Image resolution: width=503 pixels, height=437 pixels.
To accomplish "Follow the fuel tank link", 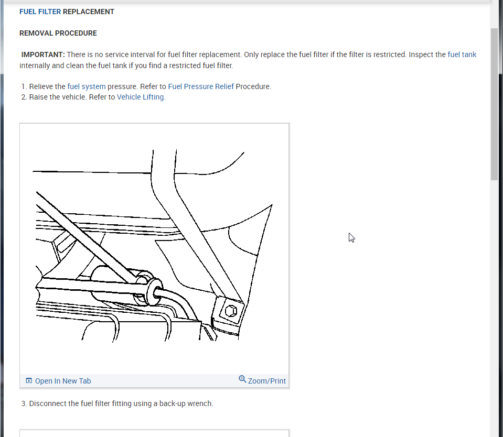I will (462, 55).
